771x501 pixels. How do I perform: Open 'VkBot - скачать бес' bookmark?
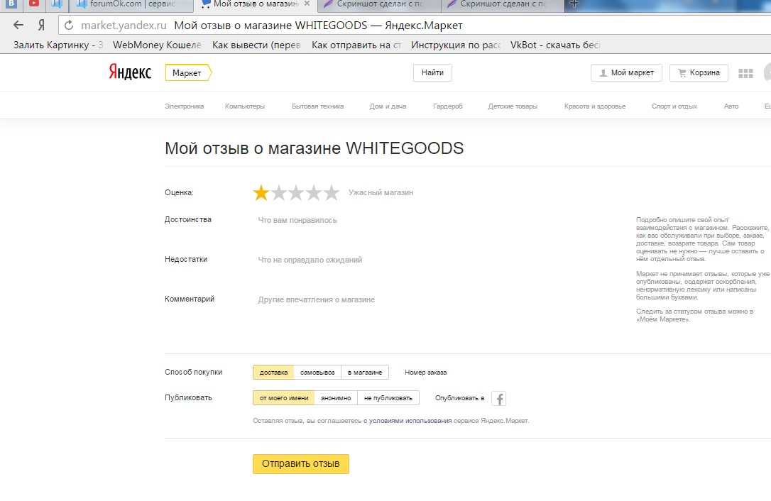click(554, 45)
